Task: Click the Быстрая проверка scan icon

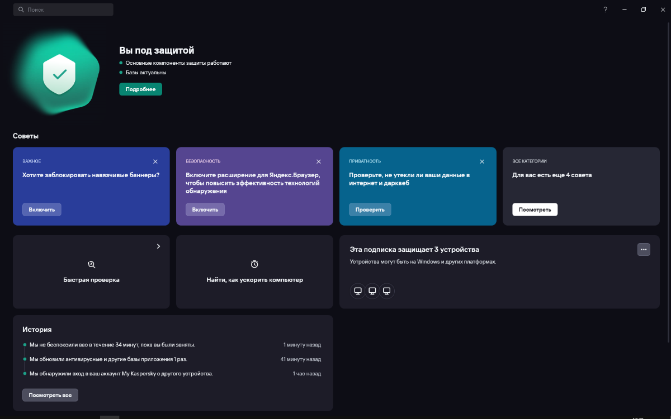Action: [91, 264]
